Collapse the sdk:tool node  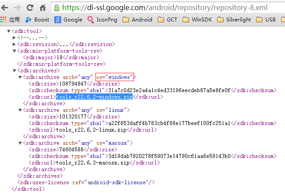[x=9, y=31]
